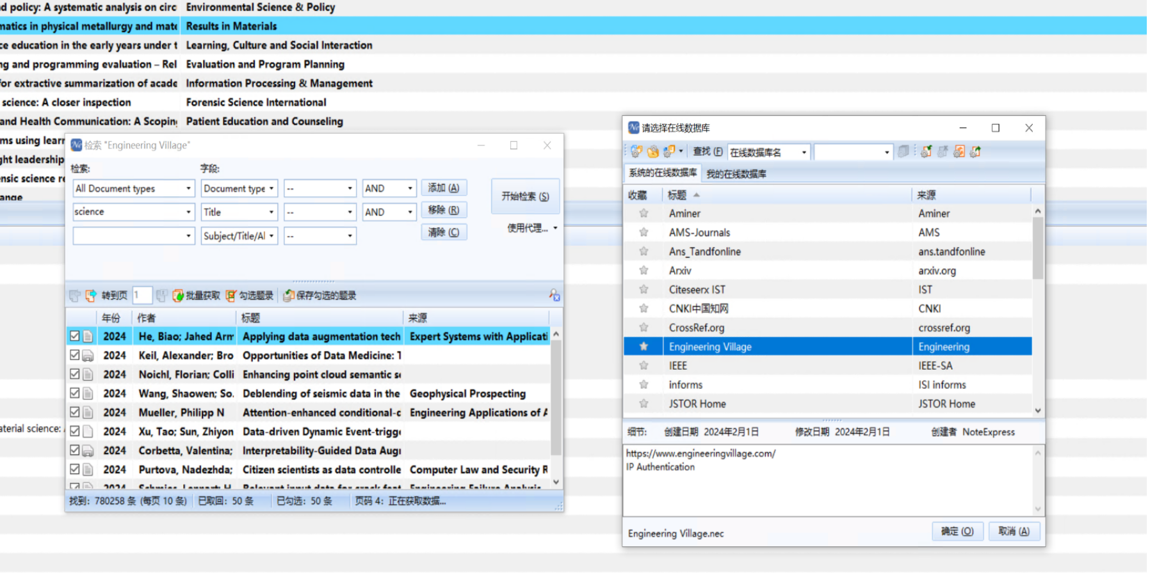
Task: Open the Document type field dropdown
Action: (x=271, y=189)
